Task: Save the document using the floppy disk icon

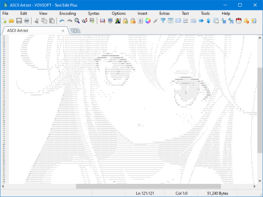Action: [x=19, y=21]
